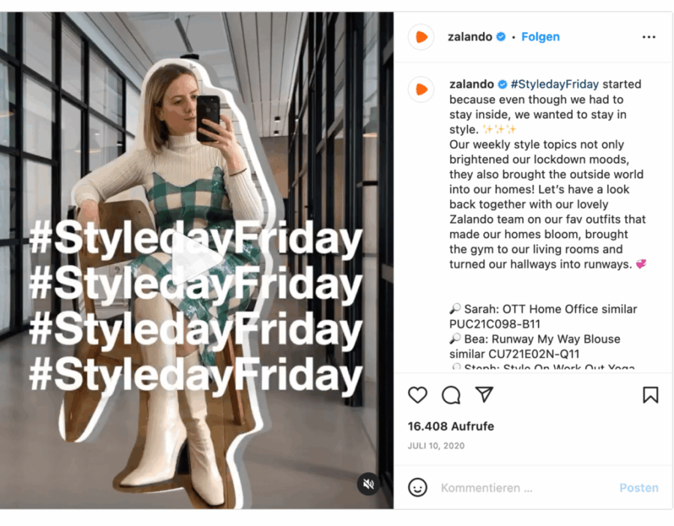This screenshot has height=526, width=674.
Task: Open the zalando username in the header
Action: pyautogui.click(x=470, y=37)
